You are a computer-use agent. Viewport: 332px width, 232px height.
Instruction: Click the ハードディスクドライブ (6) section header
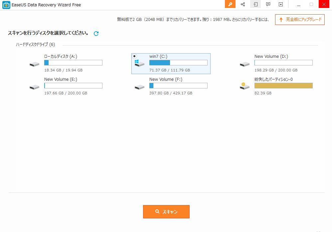pos(35,45)
